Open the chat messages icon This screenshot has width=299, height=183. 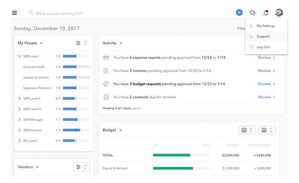pyautogui.click(x=253, y=13)
